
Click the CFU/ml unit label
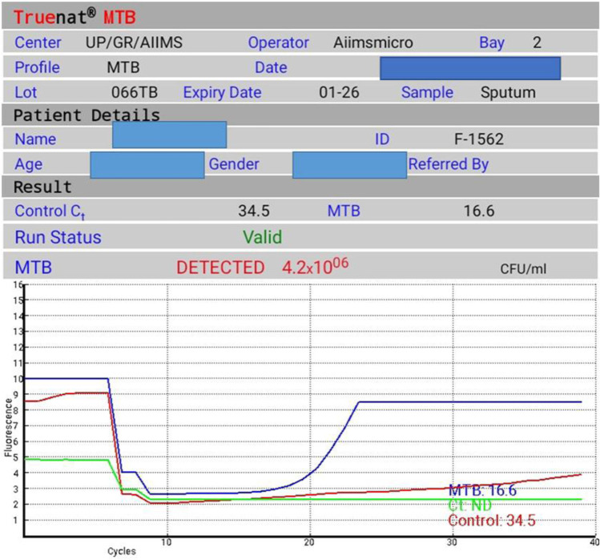pyautogui.click(x=523, y=269)
